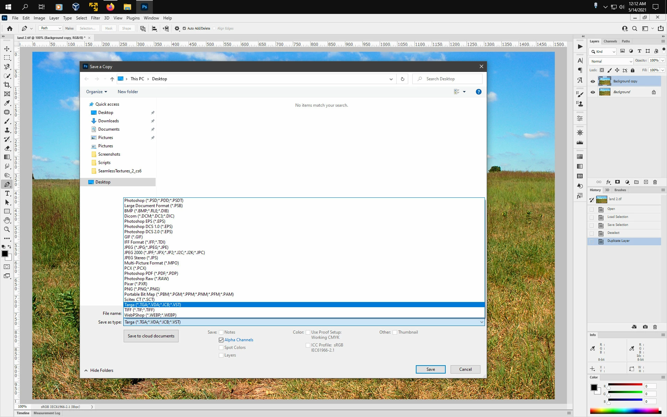Uncheck the Alpha Channels checkbox

(221, 340)
